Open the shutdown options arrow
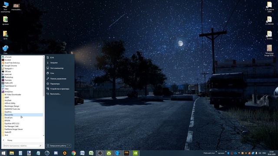This screenshot has width=278, height=156. click(69, 146)
